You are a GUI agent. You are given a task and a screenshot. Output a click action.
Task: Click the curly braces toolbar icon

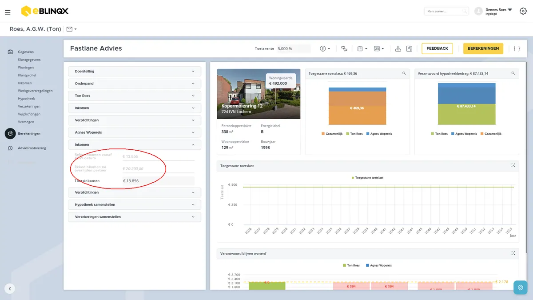pos(517,48)
